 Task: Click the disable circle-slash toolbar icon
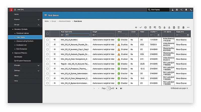[x=145, y=27]
